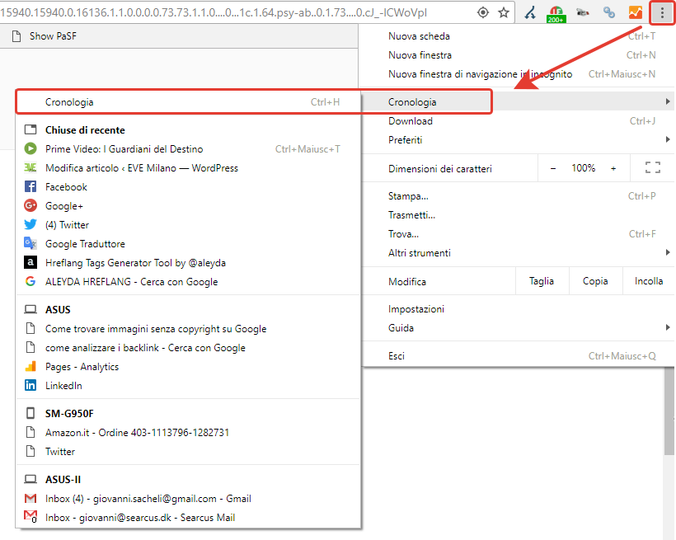Choose Trasmetti... menu item
The image size is (676, 540).
[518, 215]
